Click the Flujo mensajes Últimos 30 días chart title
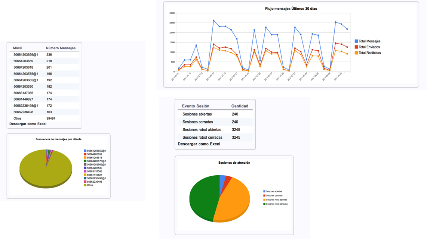427x239 pixels. click(291, 9)
